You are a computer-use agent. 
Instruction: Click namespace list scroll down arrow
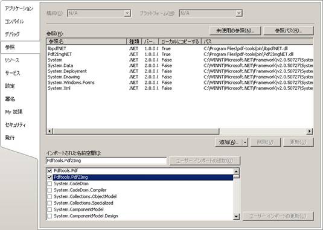point(236,216)
